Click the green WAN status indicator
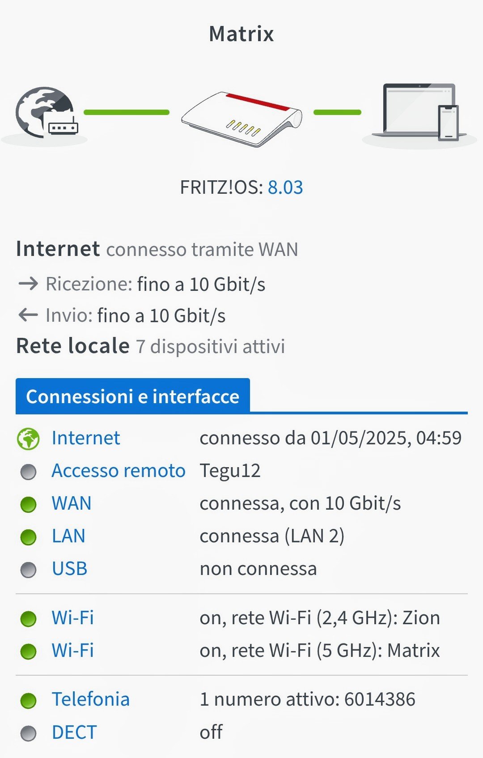The width and height of the screenshot is (483, 758). (28, 504)
